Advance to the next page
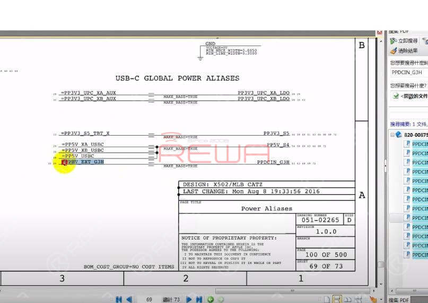428x303 pixels. click(189, 299)
